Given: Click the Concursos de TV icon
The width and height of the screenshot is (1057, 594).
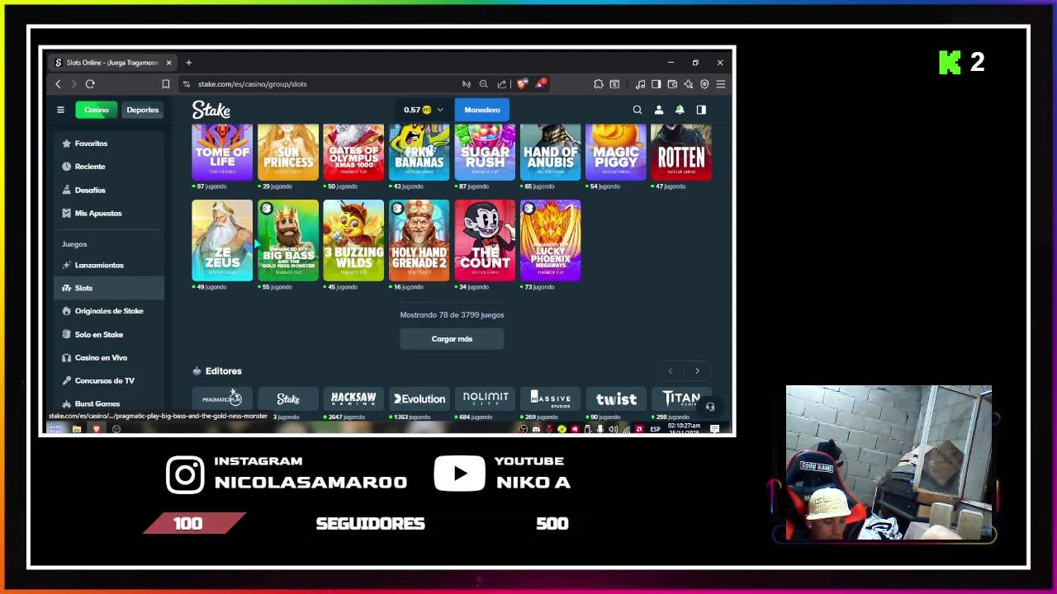Looking at the screenshot, I should (66, 380).
